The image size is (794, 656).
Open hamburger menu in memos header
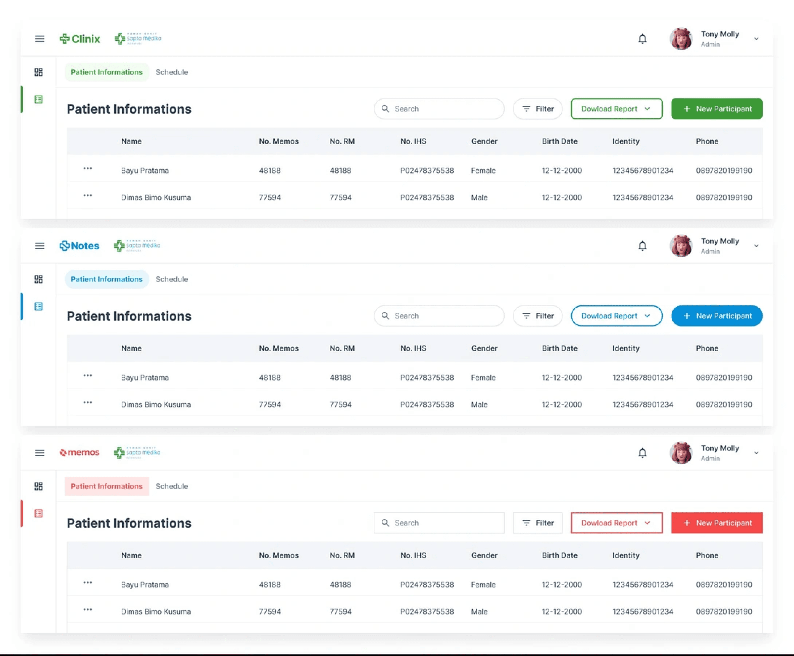pos(40,453)
